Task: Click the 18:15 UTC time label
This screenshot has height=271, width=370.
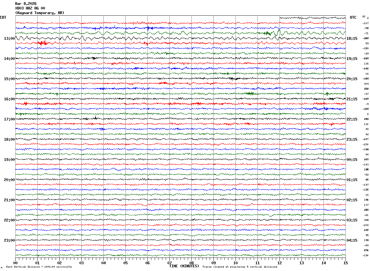Action: 352,39
